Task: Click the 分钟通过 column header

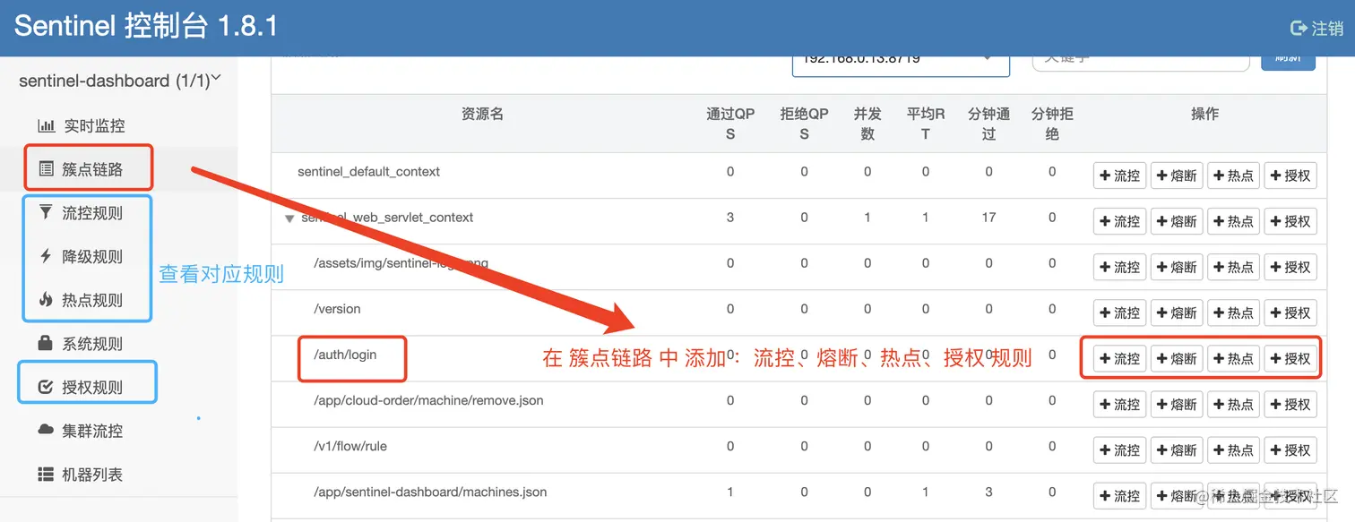Action: click(988, 124)
